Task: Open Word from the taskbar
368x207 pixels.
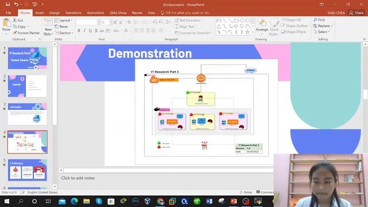Action: click(x=209, y=201)
